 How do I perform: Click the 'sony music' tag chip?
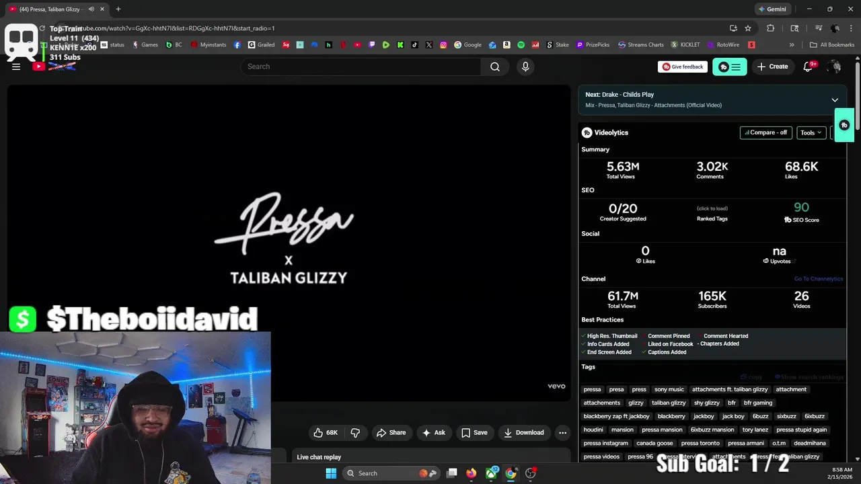pos(669,389)
